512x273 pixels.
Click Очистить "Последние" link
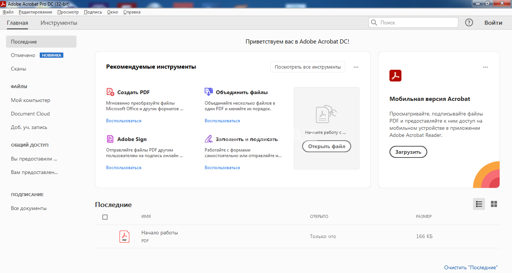[x=471, y=267]
